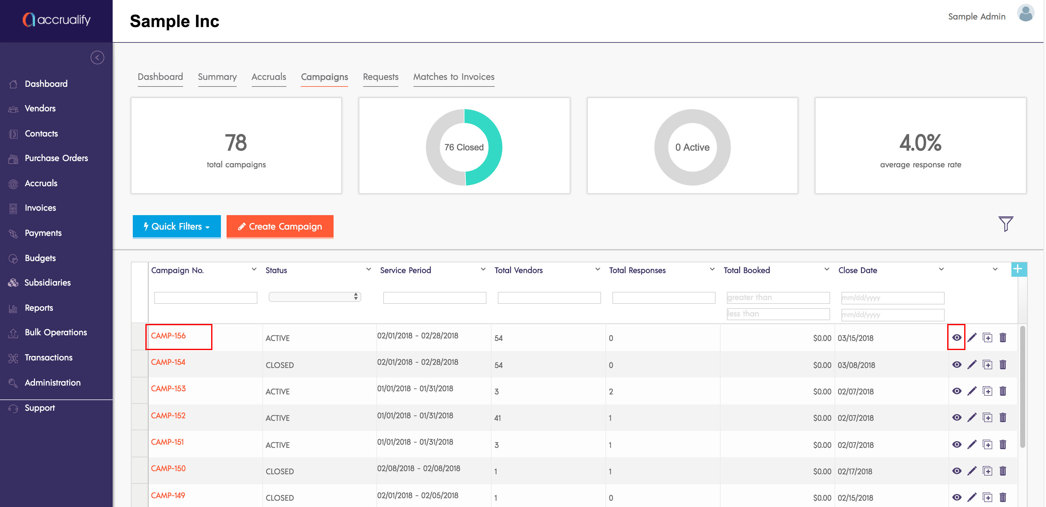Image resolution: width=1046 pixels, height=507 pixels.
Task: Click trash icon for CAMP-150
Action: tap(1003, 471)
